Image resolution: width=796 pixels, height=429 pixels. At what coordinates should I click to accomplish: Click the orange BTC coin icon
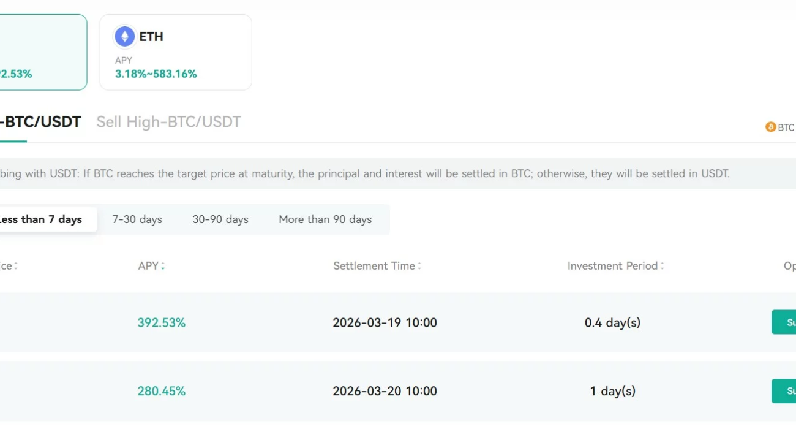770,127
